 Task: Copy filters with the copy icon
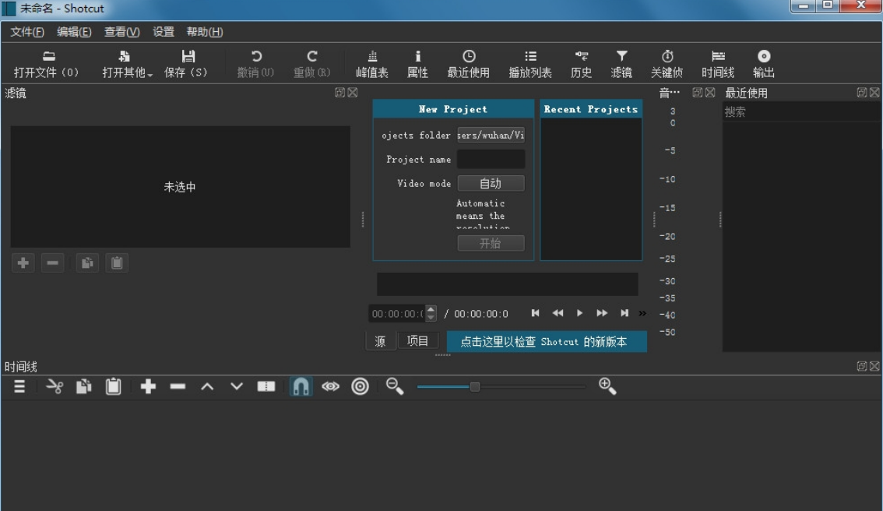tap(87, 263)
